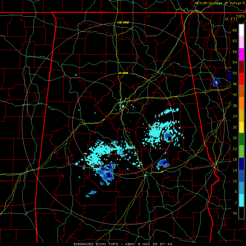Select the "62" legend value
Image resolution: width=246 pixels, height=246 pixels.
click(x=235, y=41)
